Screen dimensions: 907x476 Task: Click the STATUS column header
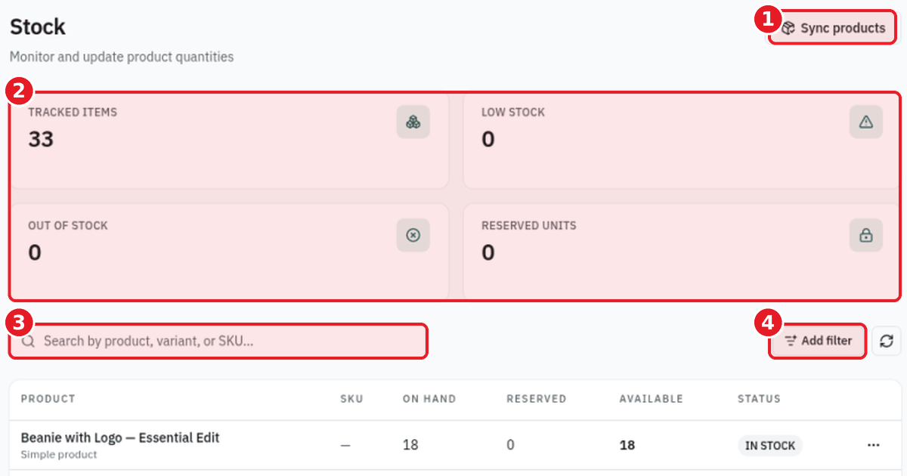[759, 399]
